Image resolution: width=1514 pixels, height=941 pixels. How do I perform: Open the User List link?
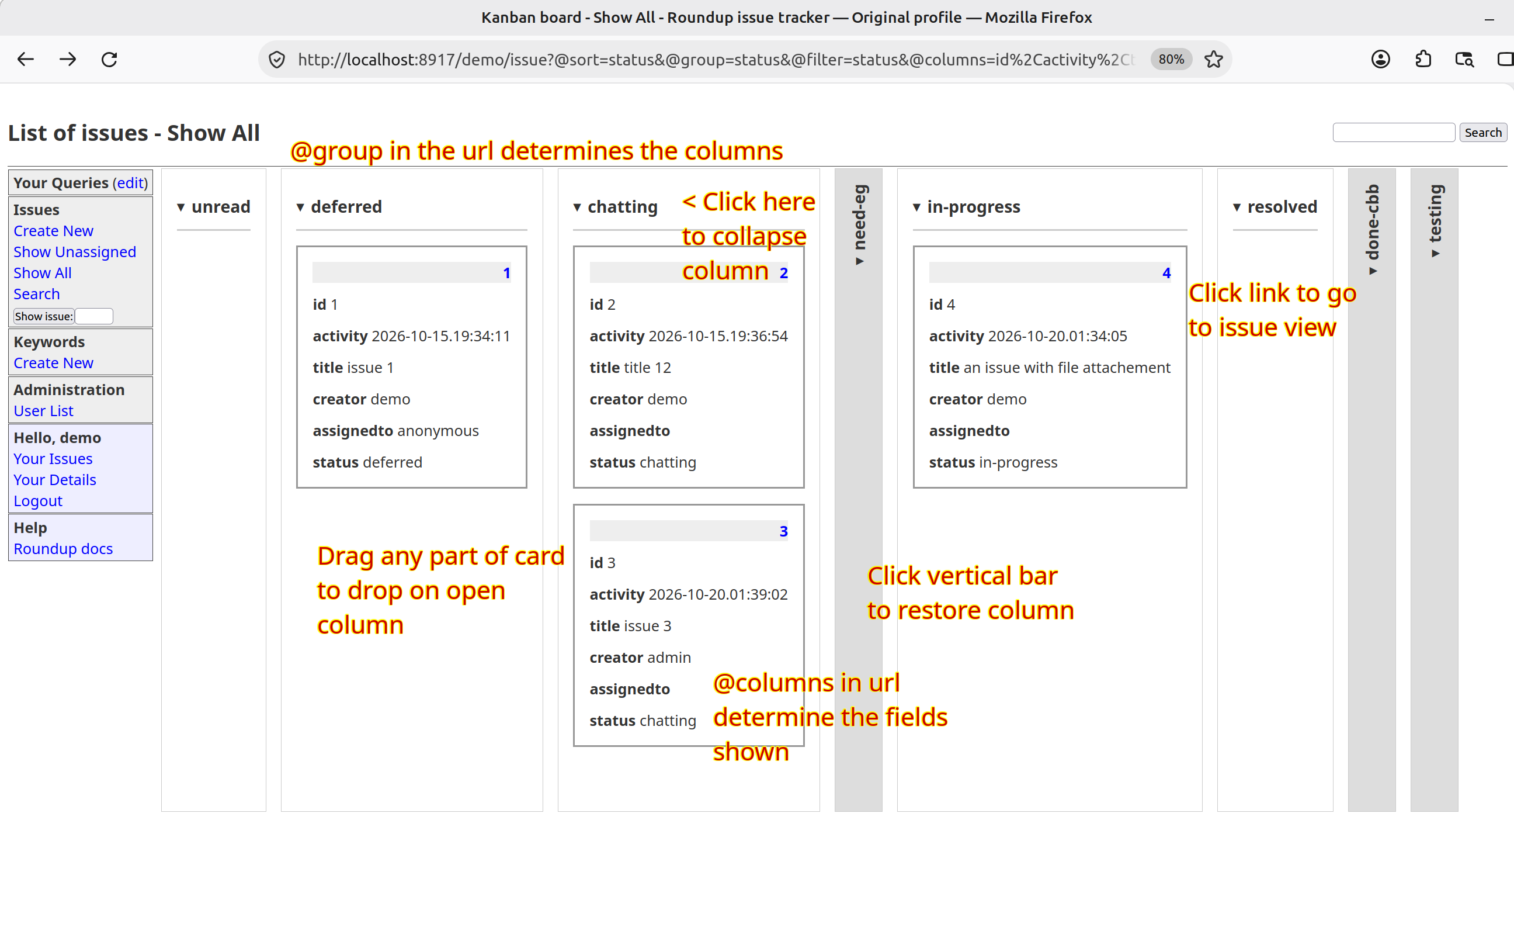(x=44, y=411)
